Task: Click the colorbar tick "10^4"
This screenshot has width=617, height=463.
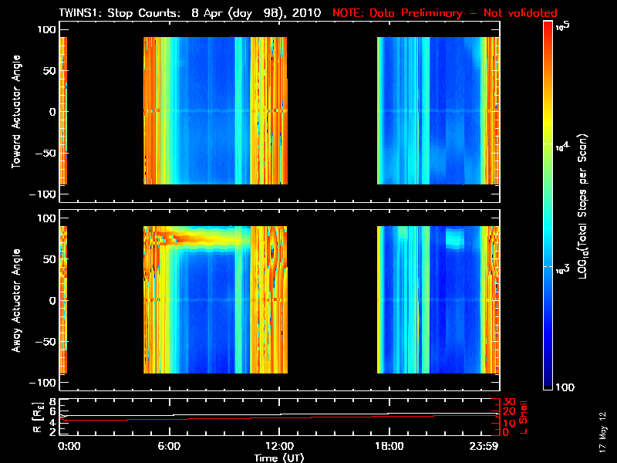Action: point(563,147)
